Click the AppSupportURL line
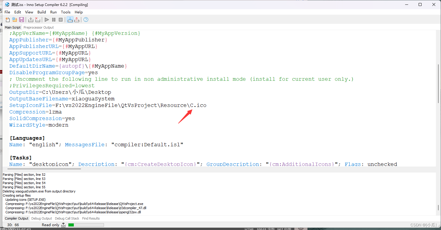 [50, 53]
